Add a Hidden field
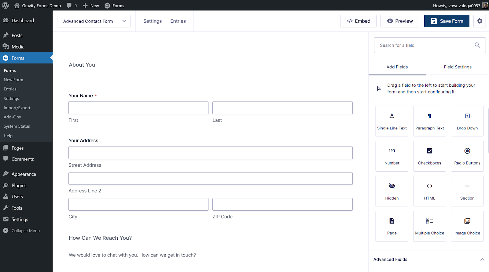Screen dimensions: 489x272 (x=392, y=191)
